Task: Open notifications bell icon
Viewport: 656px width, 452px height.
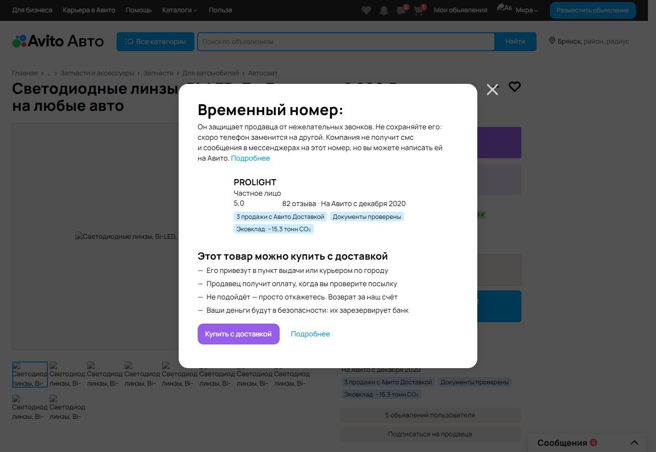Action: coord(384,10)
